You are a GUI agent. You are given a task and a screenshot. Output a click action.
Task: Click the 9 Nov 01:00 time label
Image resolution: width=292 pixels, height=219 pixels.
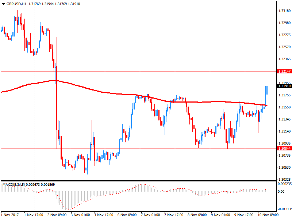pos(220,215)
